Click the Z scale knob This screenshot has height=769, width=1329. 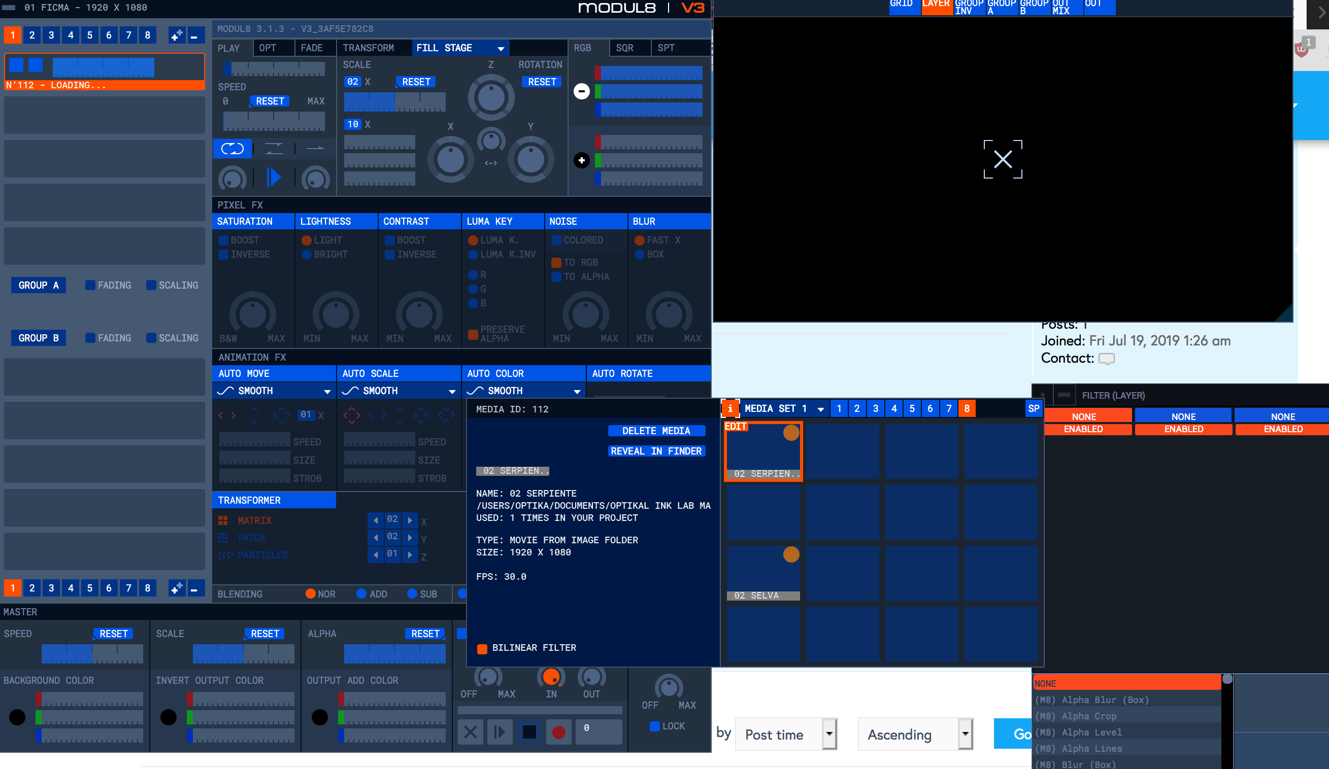[x=491, y=97]
